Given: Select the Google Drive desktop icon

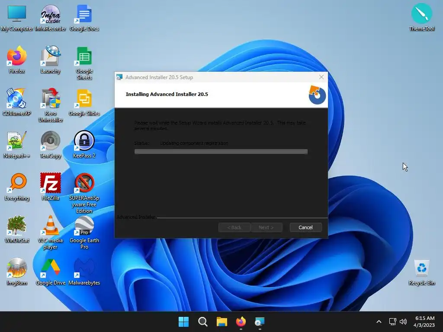Looking at the screenshot, I should tap(50, 271).
